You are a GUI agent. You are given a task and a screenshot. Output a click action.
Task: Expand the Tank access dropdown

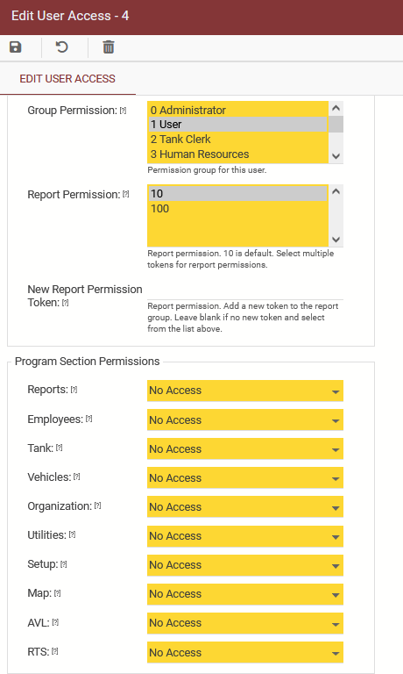[x=245, y=448]
